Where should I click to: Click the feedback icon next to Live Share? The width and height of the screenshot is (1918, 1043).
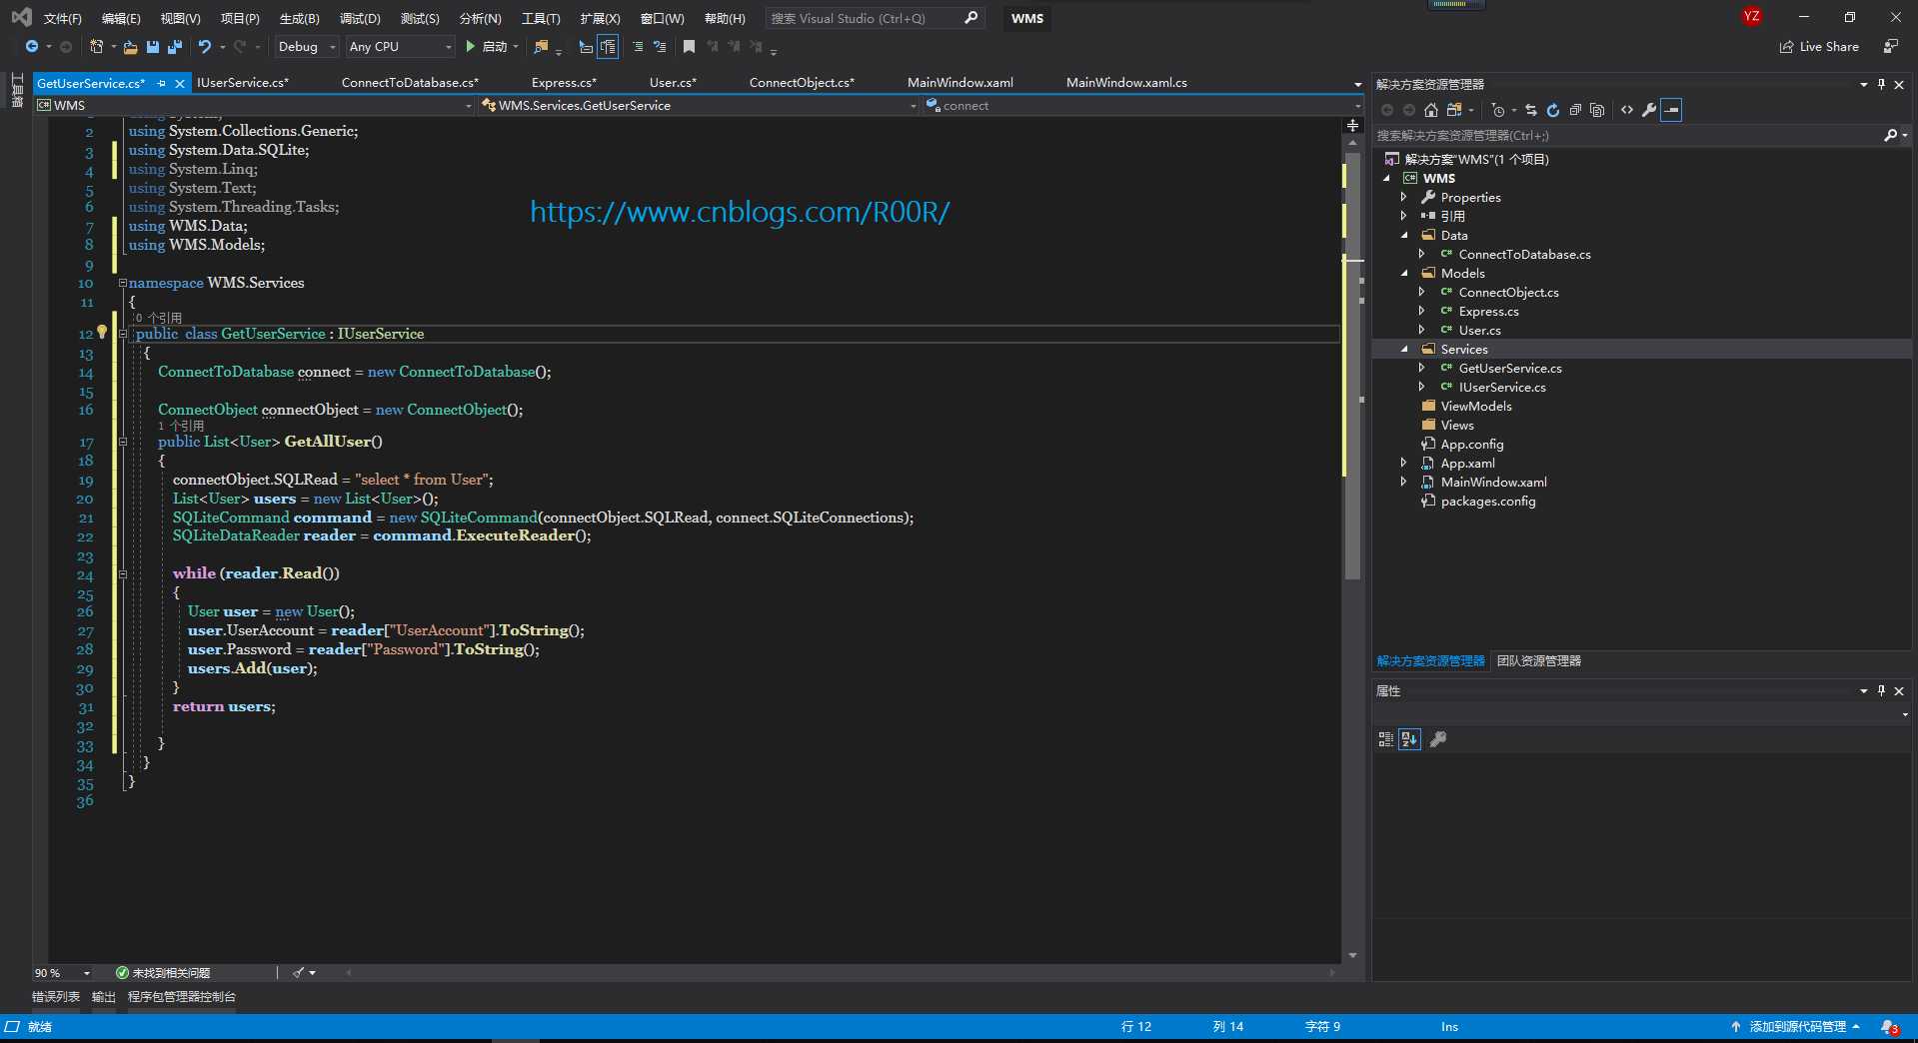1891,47
